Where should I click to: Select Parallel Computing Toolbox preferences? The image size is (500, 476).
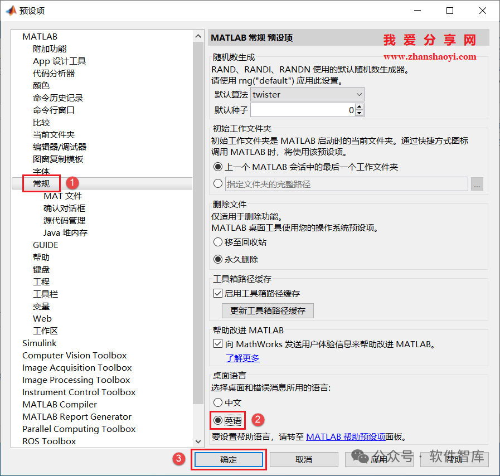(x=79, y=429)
